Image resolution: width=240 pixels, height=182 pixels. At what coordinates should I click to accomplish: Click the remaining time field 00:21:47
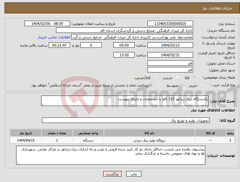[x=59, y=45]
